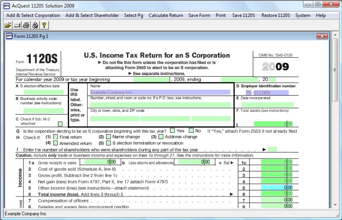Click the print preview toolbar icon

click(x=35, y=25)
